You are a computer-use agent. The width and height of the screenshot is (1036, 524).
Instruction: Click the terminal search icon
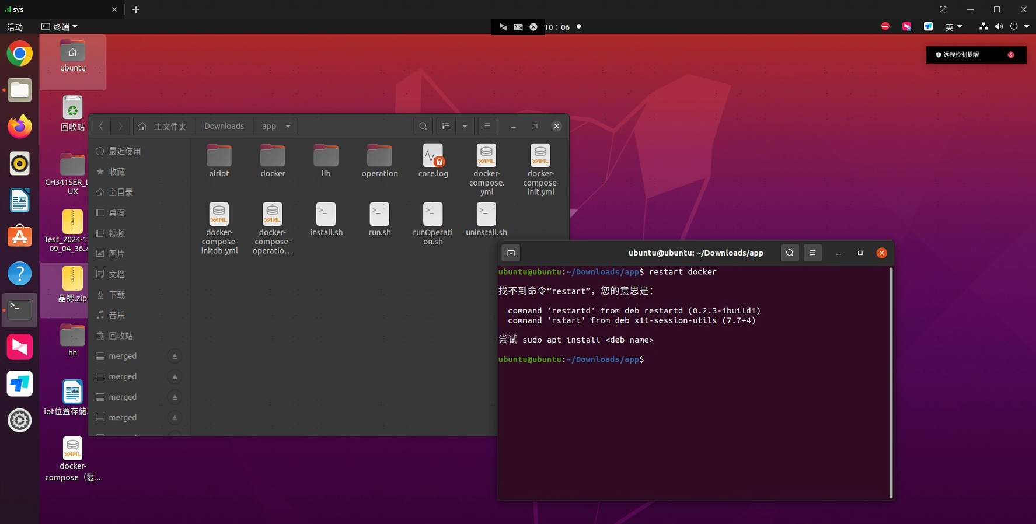click(x=790, y=253)
